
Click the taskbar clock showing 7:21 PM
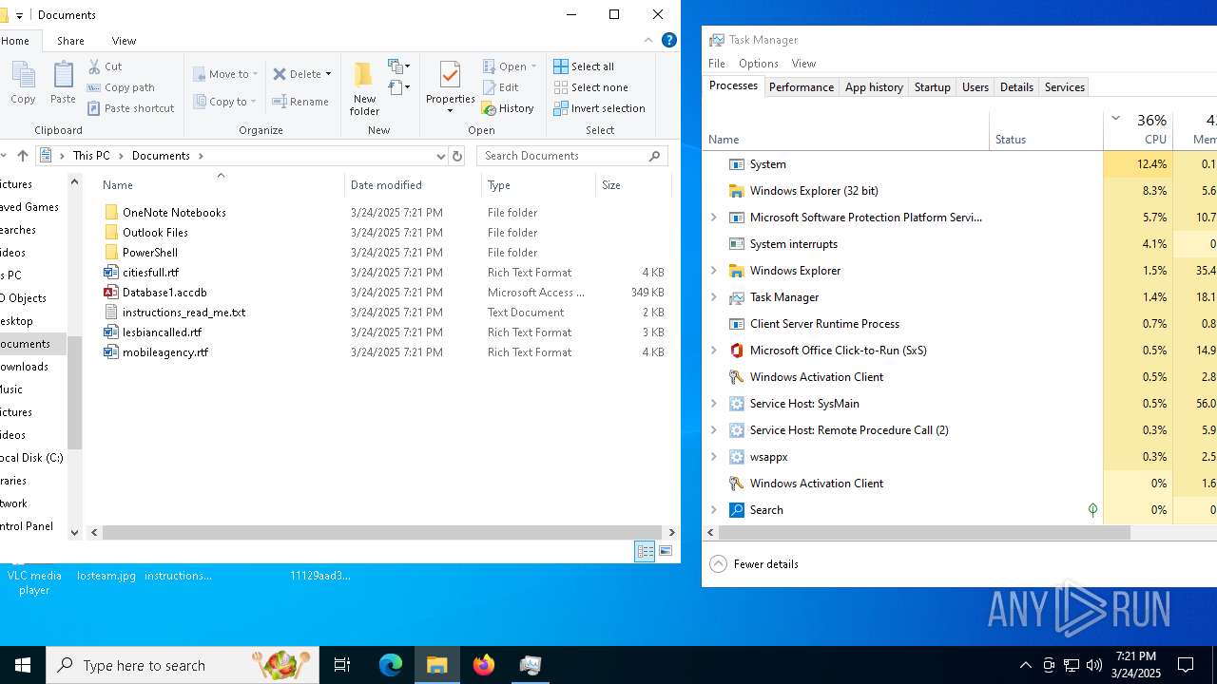[1136, 665]
